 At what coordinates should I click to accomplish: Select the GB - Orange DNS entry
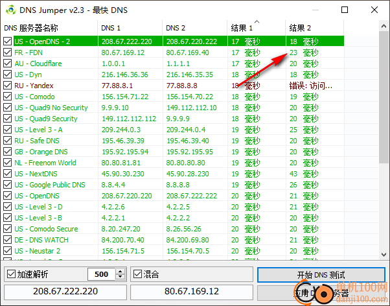(41, 152)
